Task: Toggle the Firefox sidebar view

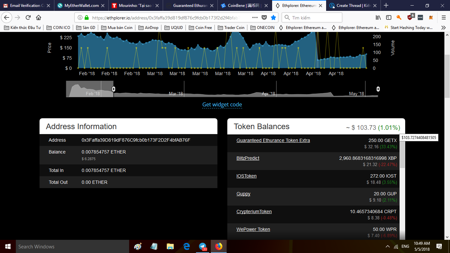Action: pos(389,17)
